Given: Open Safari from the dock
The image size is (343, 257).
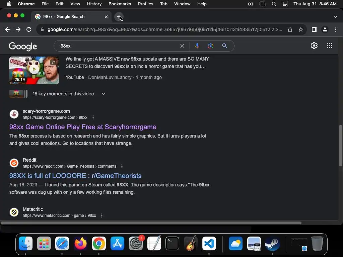Looking at the screenshot, I should pos(62,244).
